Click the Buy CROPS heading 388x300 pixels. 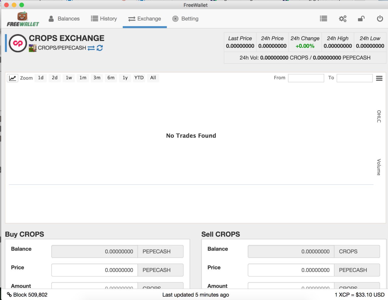pos(25,234)
